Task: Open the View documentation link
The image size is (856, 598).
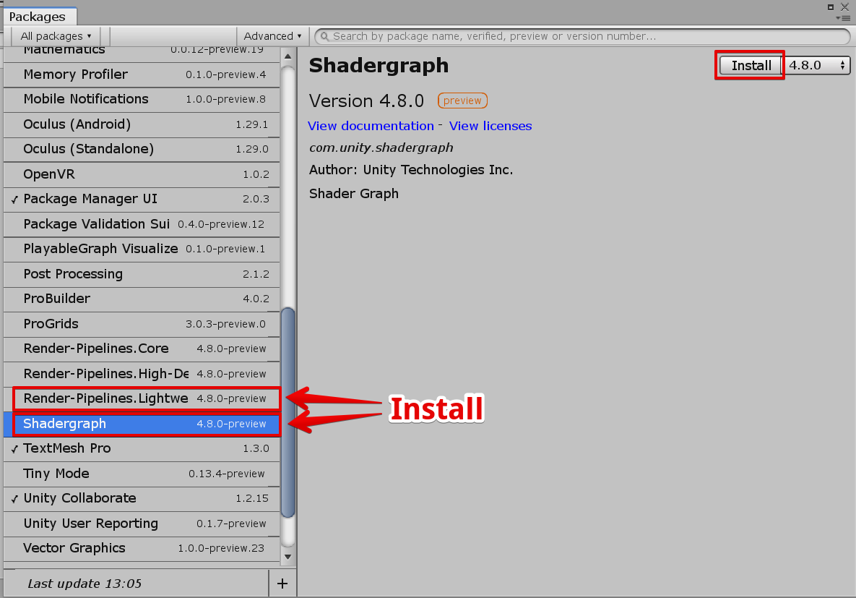Action: (371, 126)
